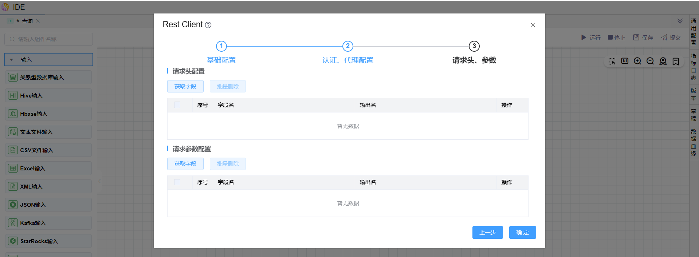699x257 pixels.
Task: Collapse the left component panel arrow
Action: coord(99,181)
